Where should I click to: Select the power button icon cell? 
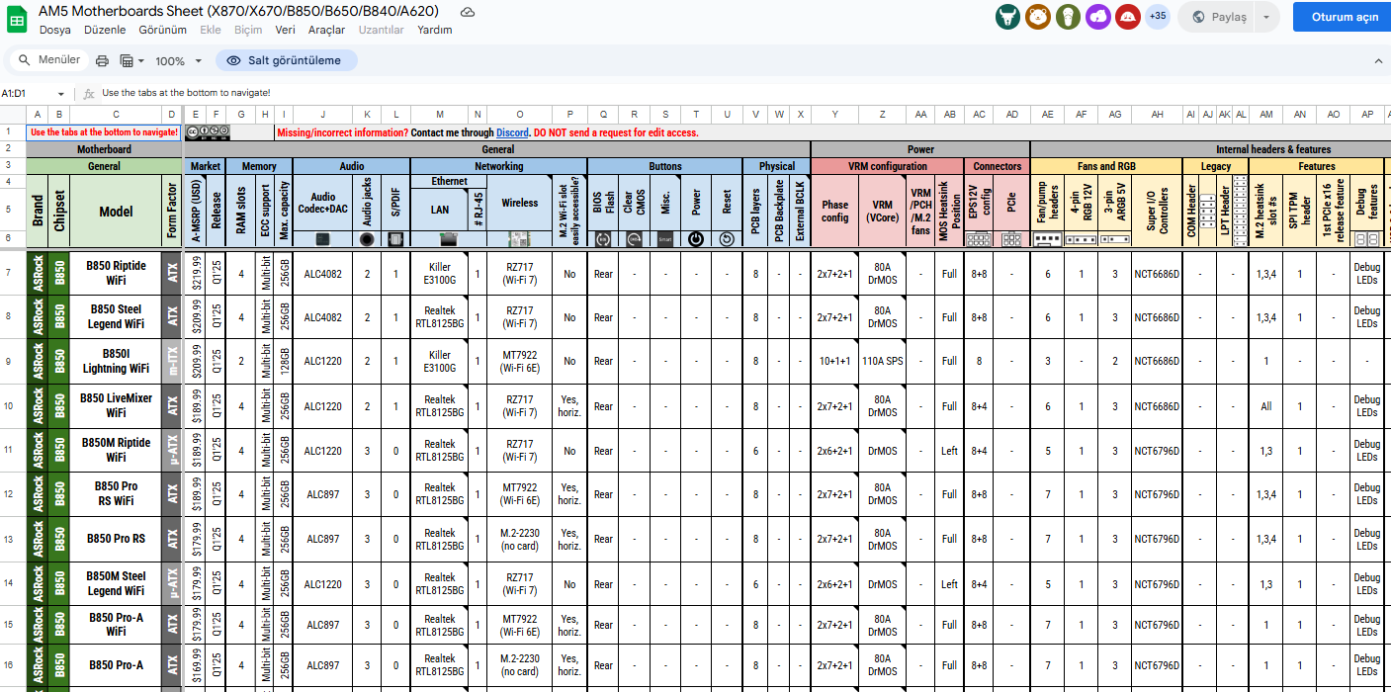[x=696, y=239]
